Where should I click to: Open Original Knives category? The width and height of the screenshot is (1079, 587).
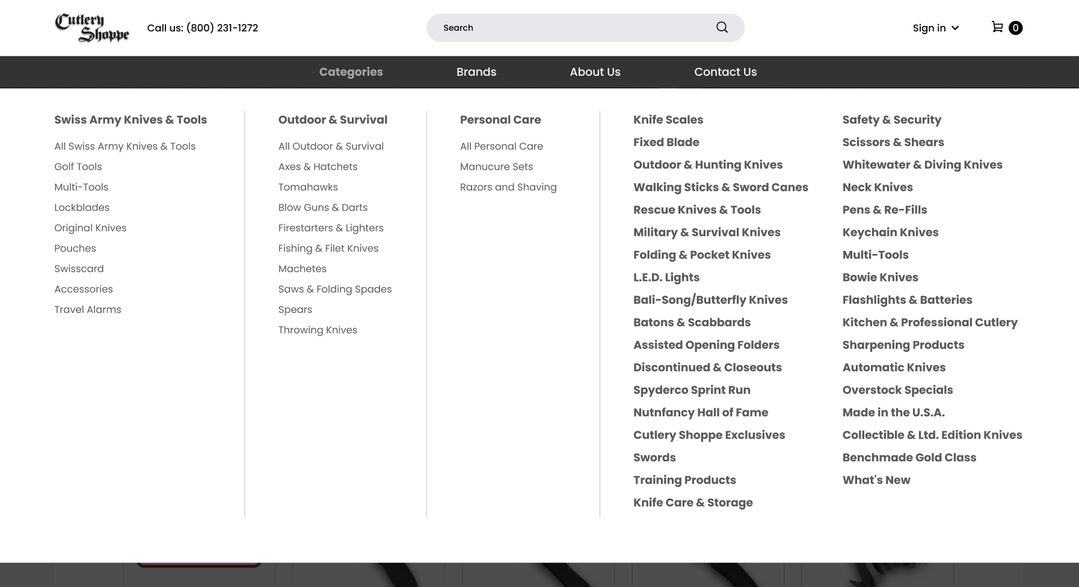click(x=90, y=228)
